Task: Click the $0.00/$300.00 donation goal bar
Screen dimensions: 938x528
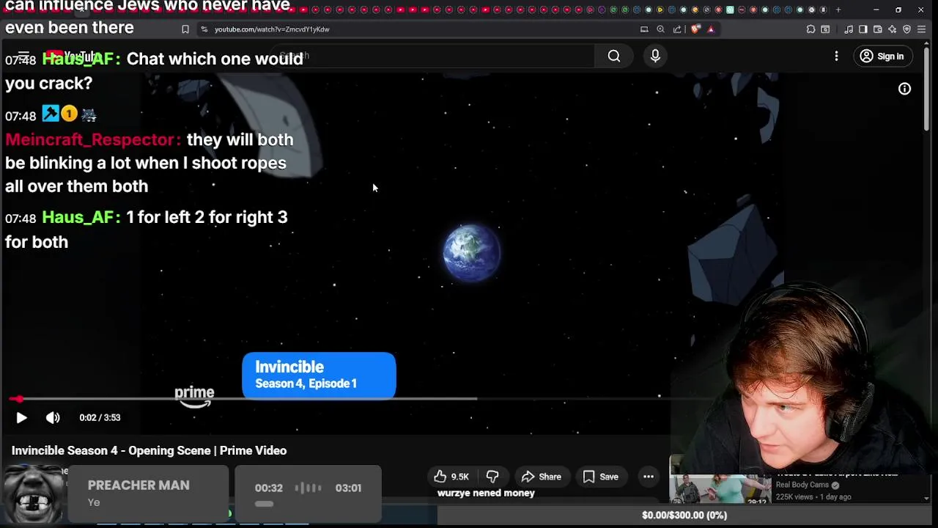Action: (684, 515)
